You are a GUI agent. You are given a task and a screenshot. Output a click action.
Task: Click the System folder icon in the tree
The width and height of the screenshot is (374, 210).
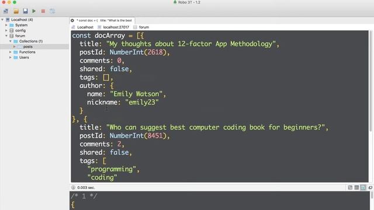[x=12, y=25]
